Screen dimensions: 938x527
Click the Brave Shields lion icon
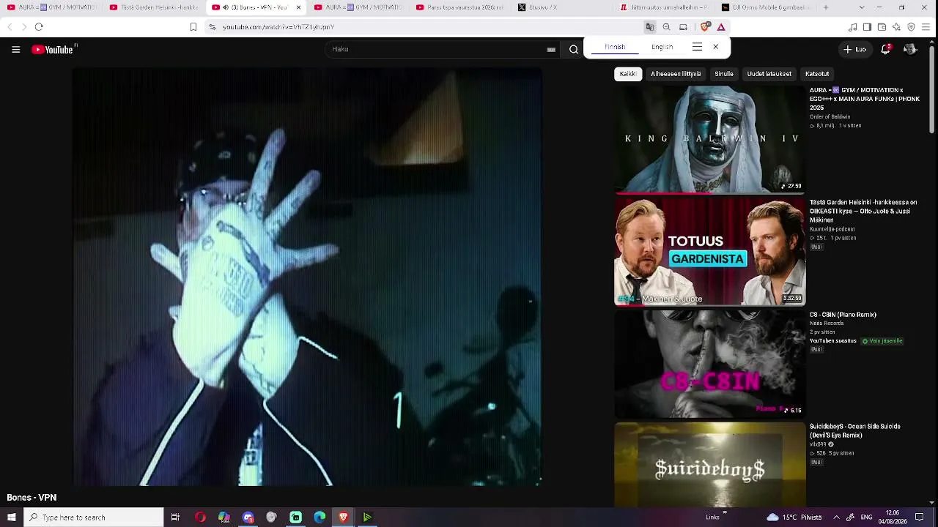(x=705, y=27)
